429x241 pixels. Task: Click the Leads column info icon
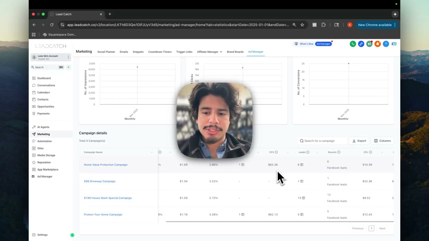tap(308, 152)
